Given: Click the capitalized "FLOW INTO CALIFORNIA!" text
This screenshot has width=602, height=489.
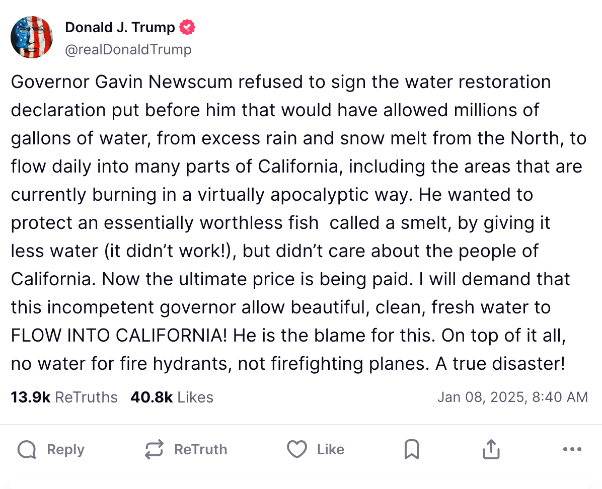Looking at the screenshot, I should coord(118,335).
